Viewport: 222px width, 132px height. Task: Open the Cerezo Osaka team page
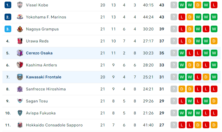(x=39, y=53)
